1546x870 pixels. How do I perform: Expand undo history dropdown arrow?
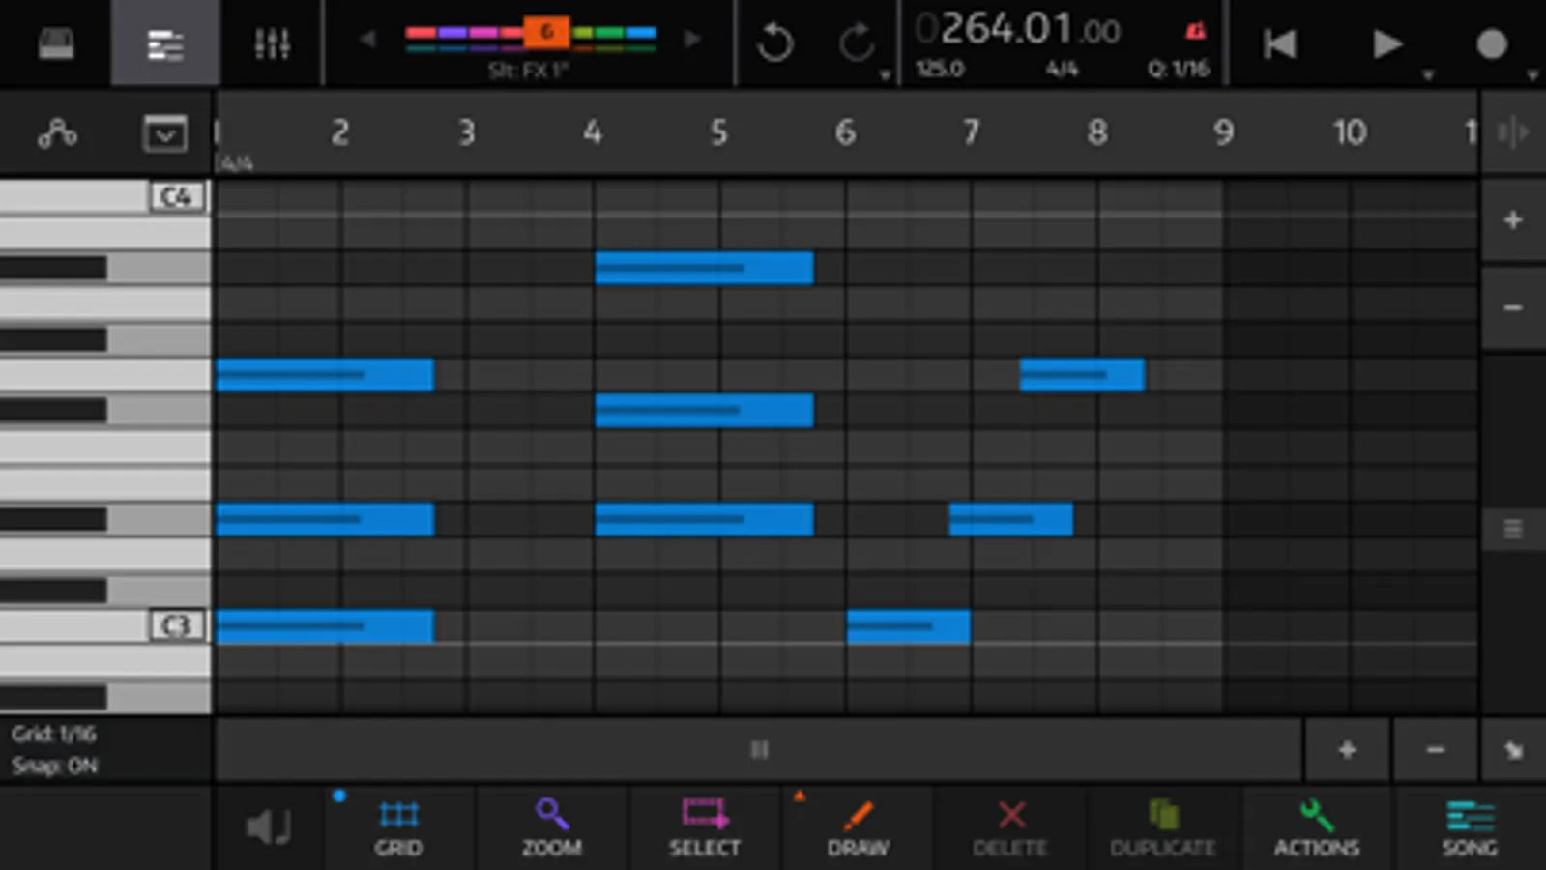click(885, 75)
